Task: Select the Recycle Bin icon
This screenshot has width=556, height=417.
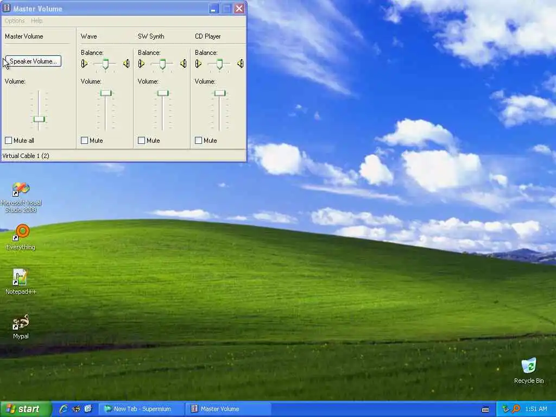Action: pos(529,371)
